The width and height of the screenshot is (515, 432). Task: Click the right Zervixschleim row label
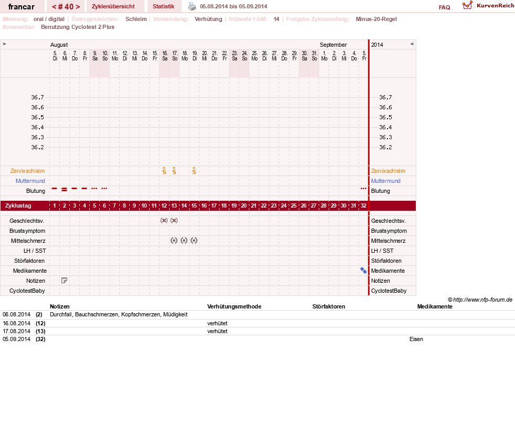coord(388,171)
